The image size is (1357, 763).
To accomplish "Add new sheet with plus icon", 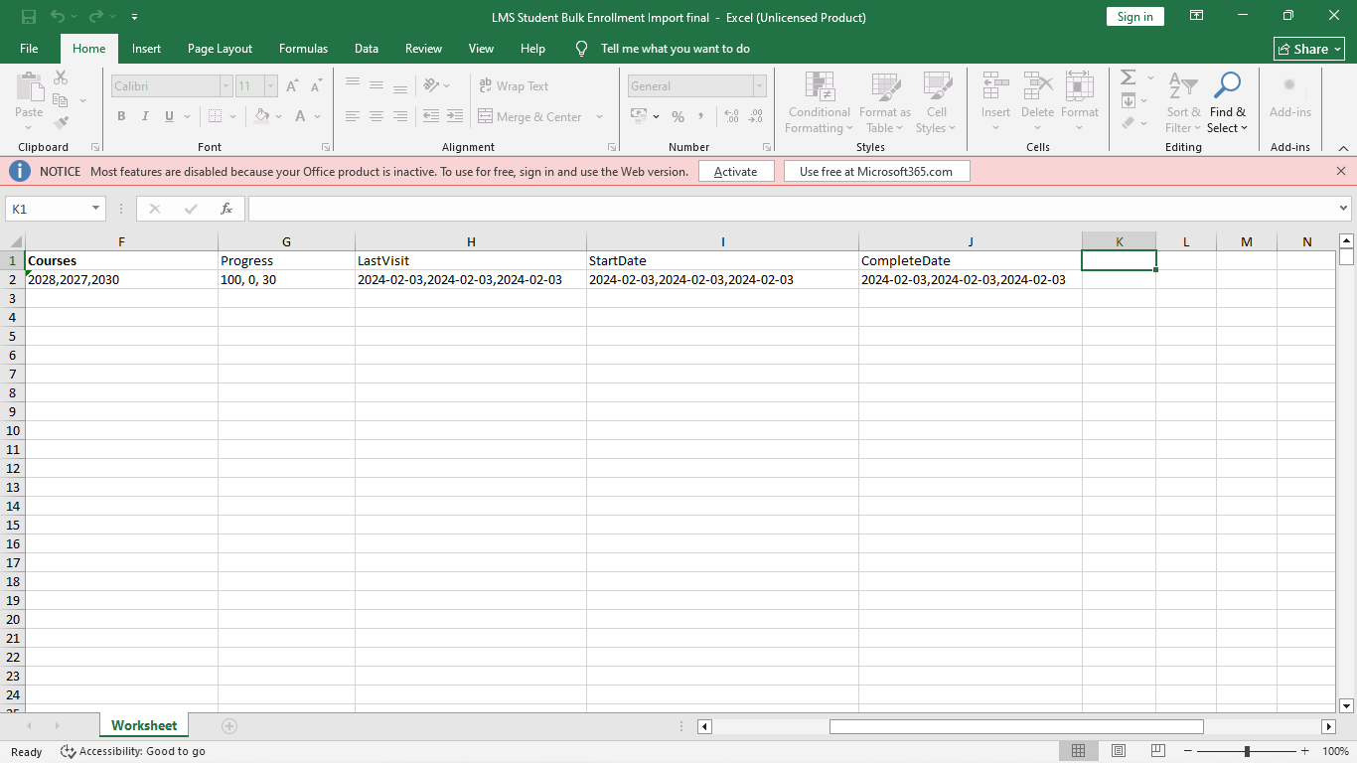I will click(x=229, y=726).
